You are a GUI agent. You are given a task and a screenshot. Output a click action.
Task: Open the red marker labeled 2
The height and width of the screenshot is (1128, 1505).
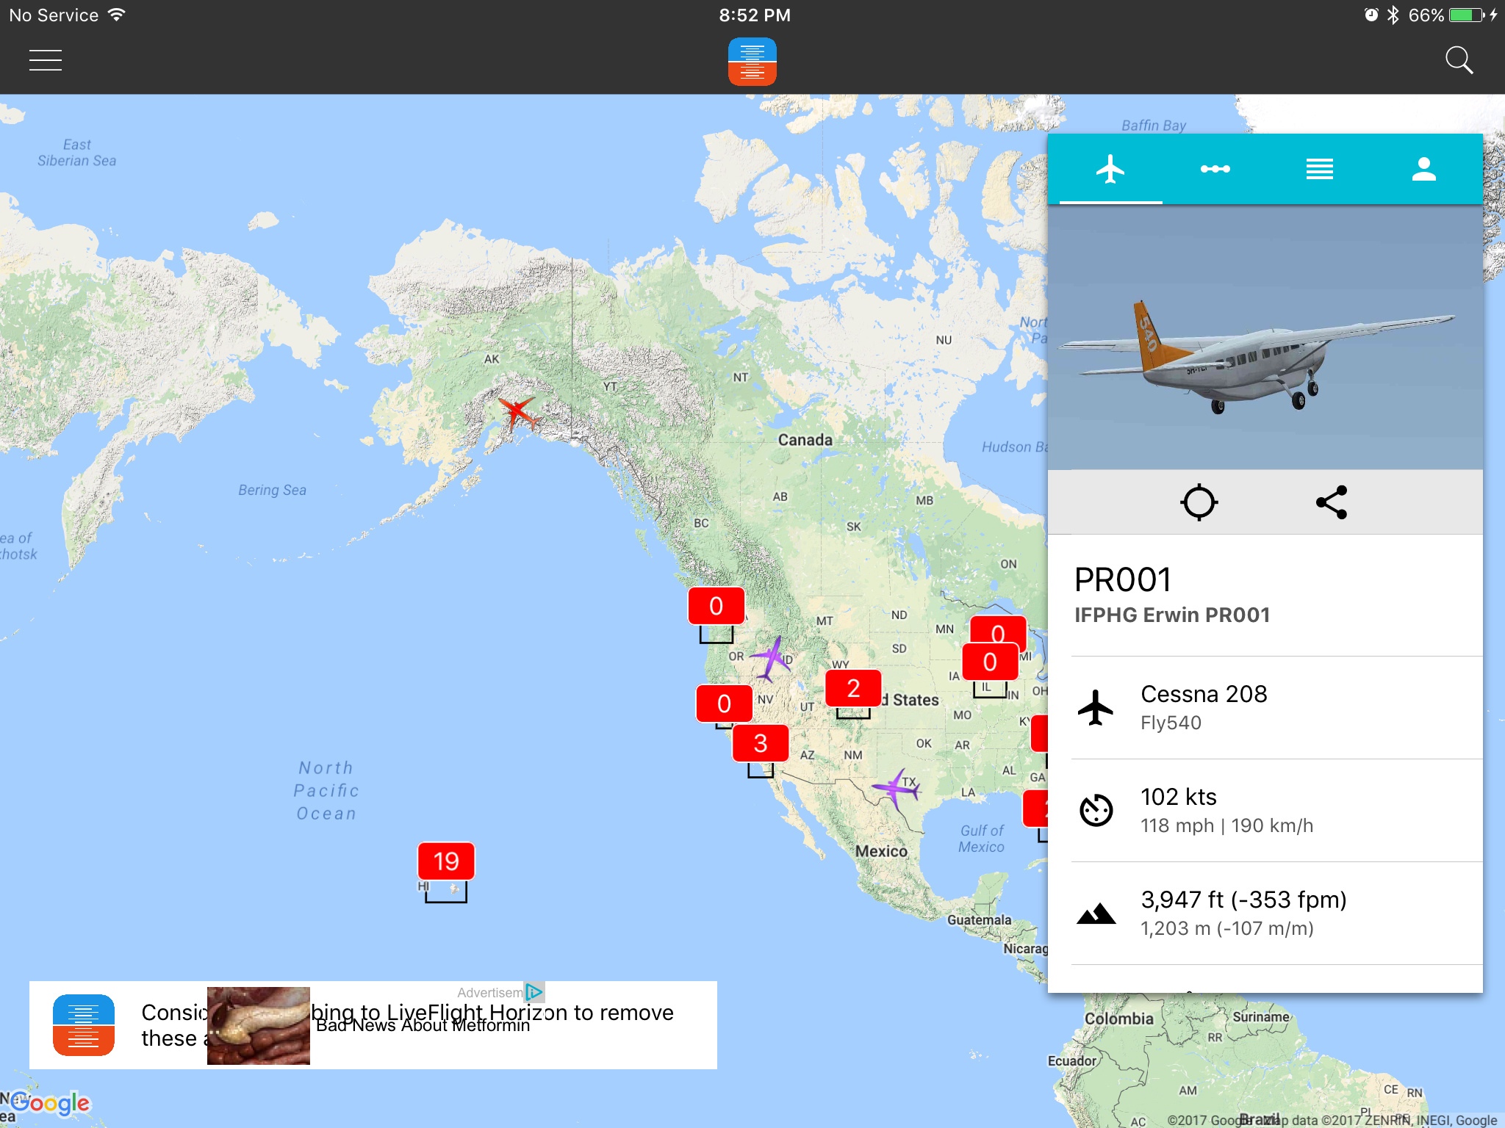(853, 688)
